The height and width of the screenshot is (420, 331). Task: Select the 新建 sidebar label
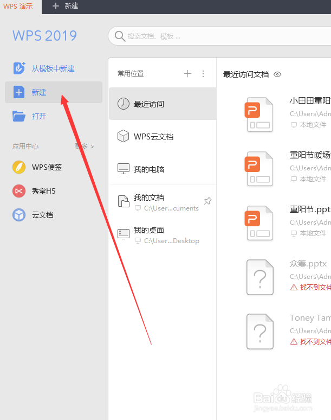pos(39,93)
